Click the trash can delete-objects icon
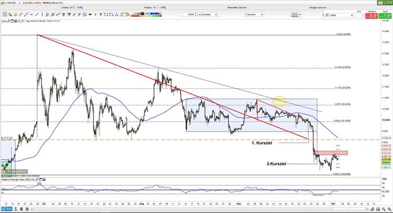 [x=64, y=14]
